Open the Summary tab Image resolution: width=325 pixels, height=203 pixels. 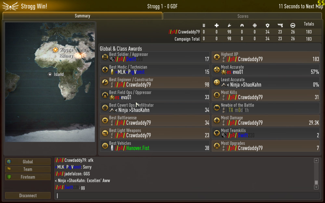coord(82,16)
